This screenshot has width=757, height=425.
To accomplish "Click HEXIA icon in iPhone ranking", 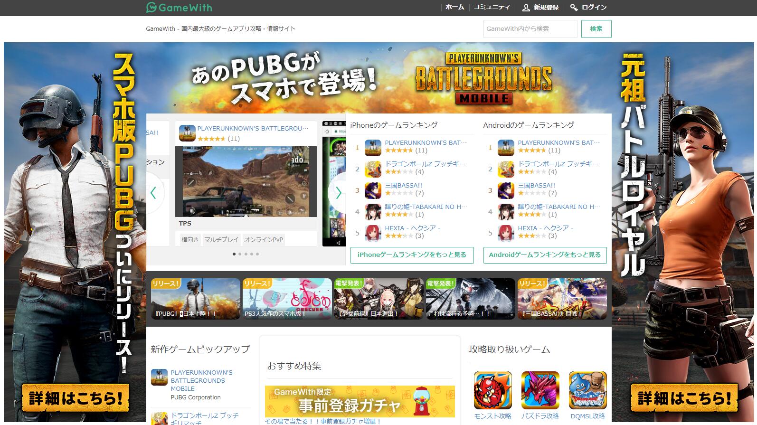I will pos(373,233).
